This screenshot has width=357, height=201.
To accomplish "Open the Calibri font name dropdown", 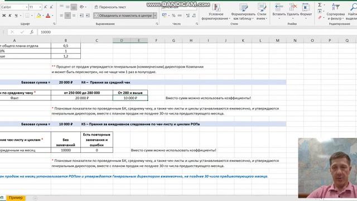I will (27, 7).
